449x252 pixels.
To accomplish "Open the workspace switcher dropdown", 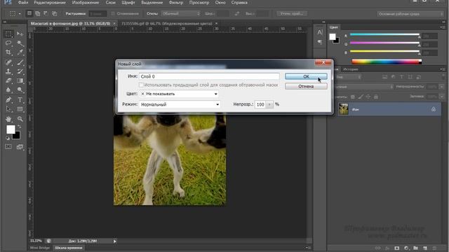I will coord(410,14).
